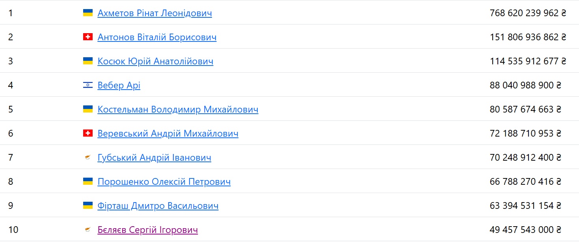Open Ахметов Рінат Леонідович profile link
The image size is (579, 242).
(155, 13)
